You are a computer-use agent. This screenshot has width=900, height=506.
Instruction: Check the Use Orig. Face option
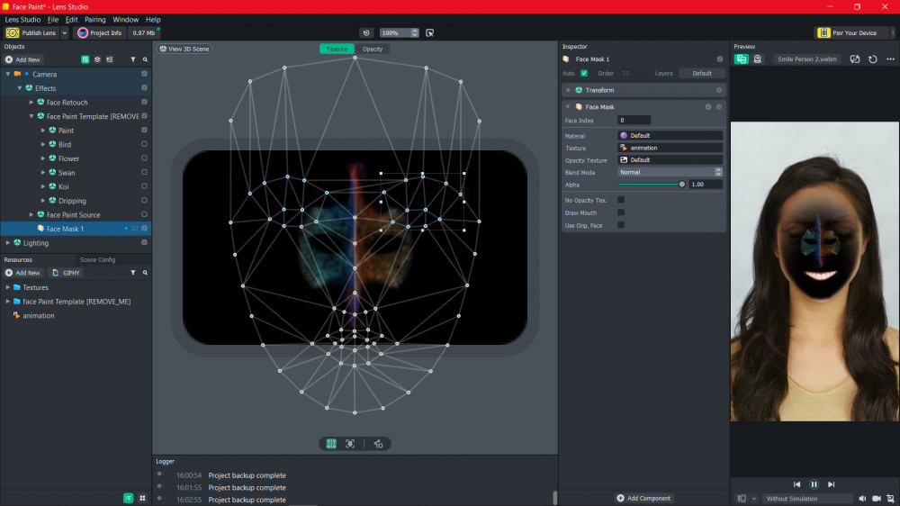click(x=621, y=225)
